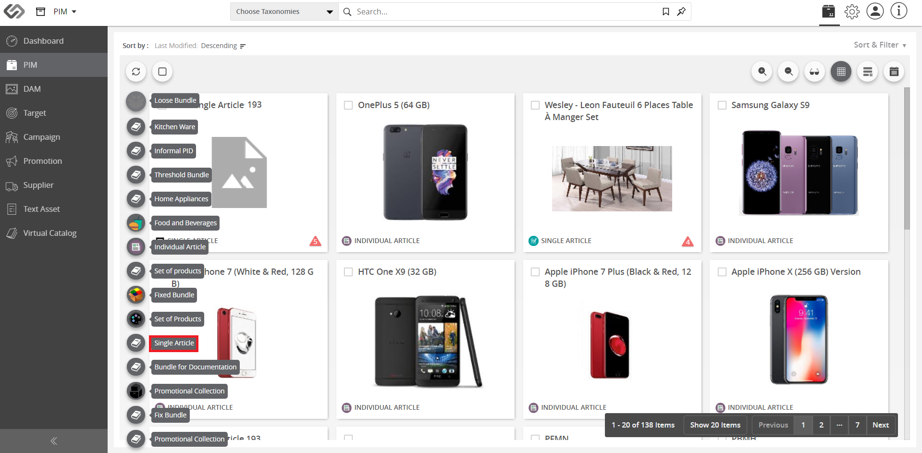Open Campaign in the sidebar
922x453 pixels.
coord(54,137)
